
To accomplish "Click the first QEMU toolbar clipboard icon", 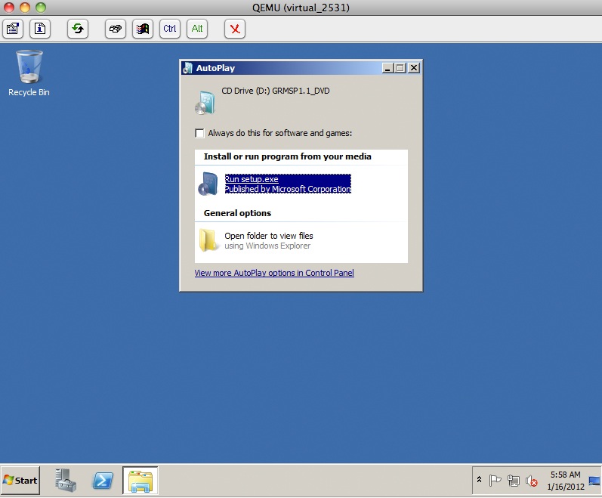I will [x=13, y=29].
